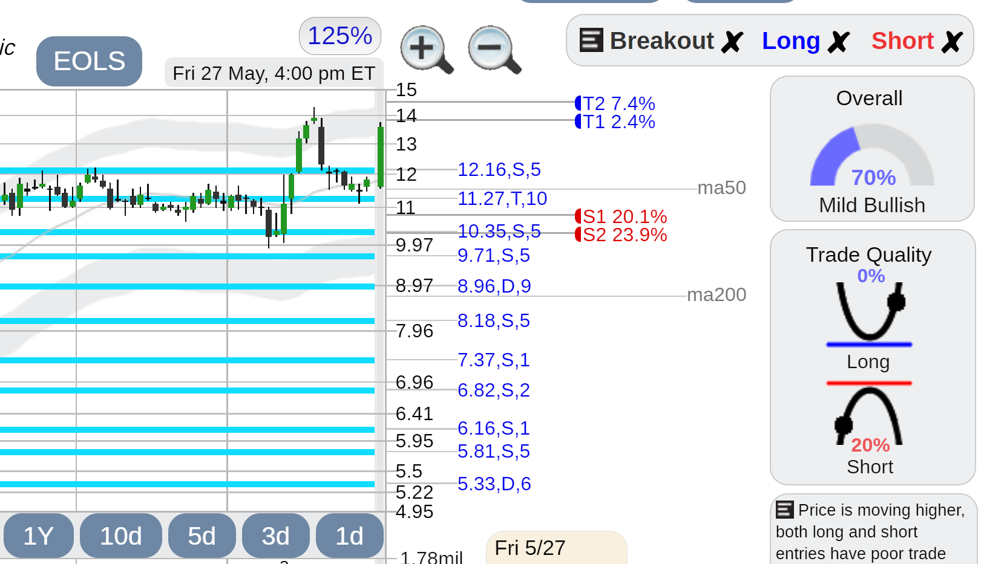Image resolution: width=984 pixels, height=564 pixels.
Task: Open the menu icon beside Breakout
Action: coord(591,41)
